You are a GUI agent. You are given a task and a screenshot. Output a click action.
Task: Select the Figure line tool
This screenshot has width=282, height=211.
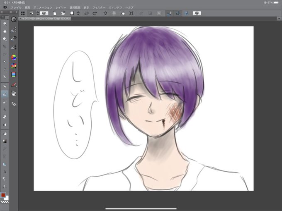[5, 149]
